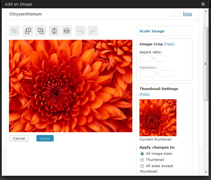Open the Scale Image section
Image resolution: width=211 pixels, height=180 pixels.
click(152, 31)
